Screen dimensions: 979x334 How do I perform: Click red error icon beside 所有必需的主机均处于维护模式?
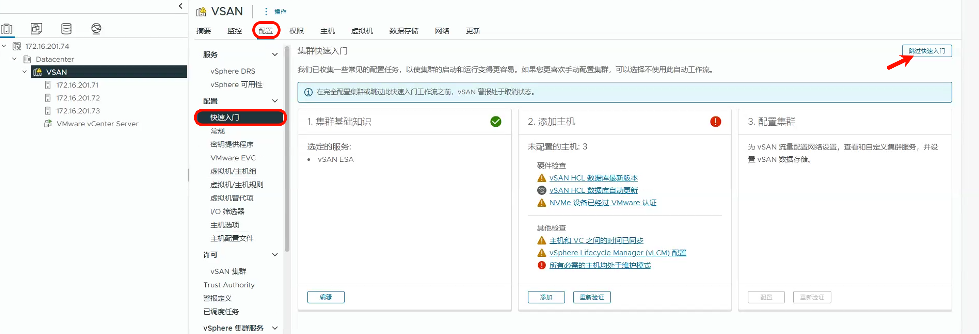pyautogui.click(x=541, y=265)
